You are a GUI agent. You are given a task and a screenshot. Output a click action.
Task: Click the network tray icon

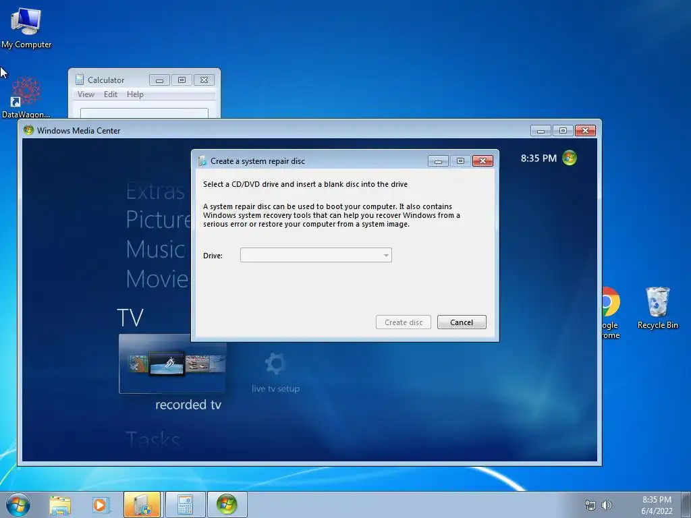click(x=590, y=505)
